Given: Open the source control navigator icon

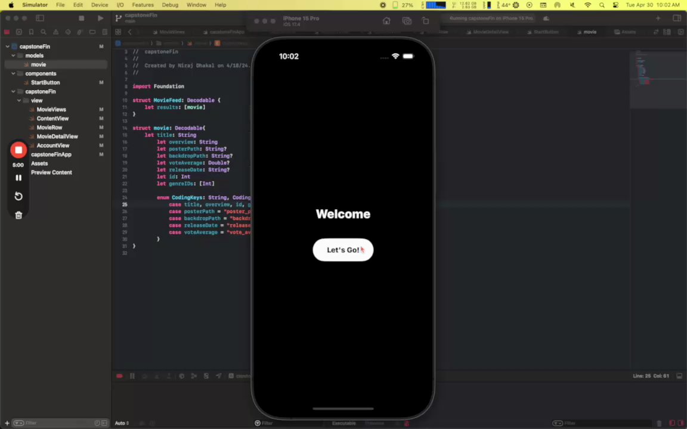Looking at the screenshot, I should click(19, 32).
